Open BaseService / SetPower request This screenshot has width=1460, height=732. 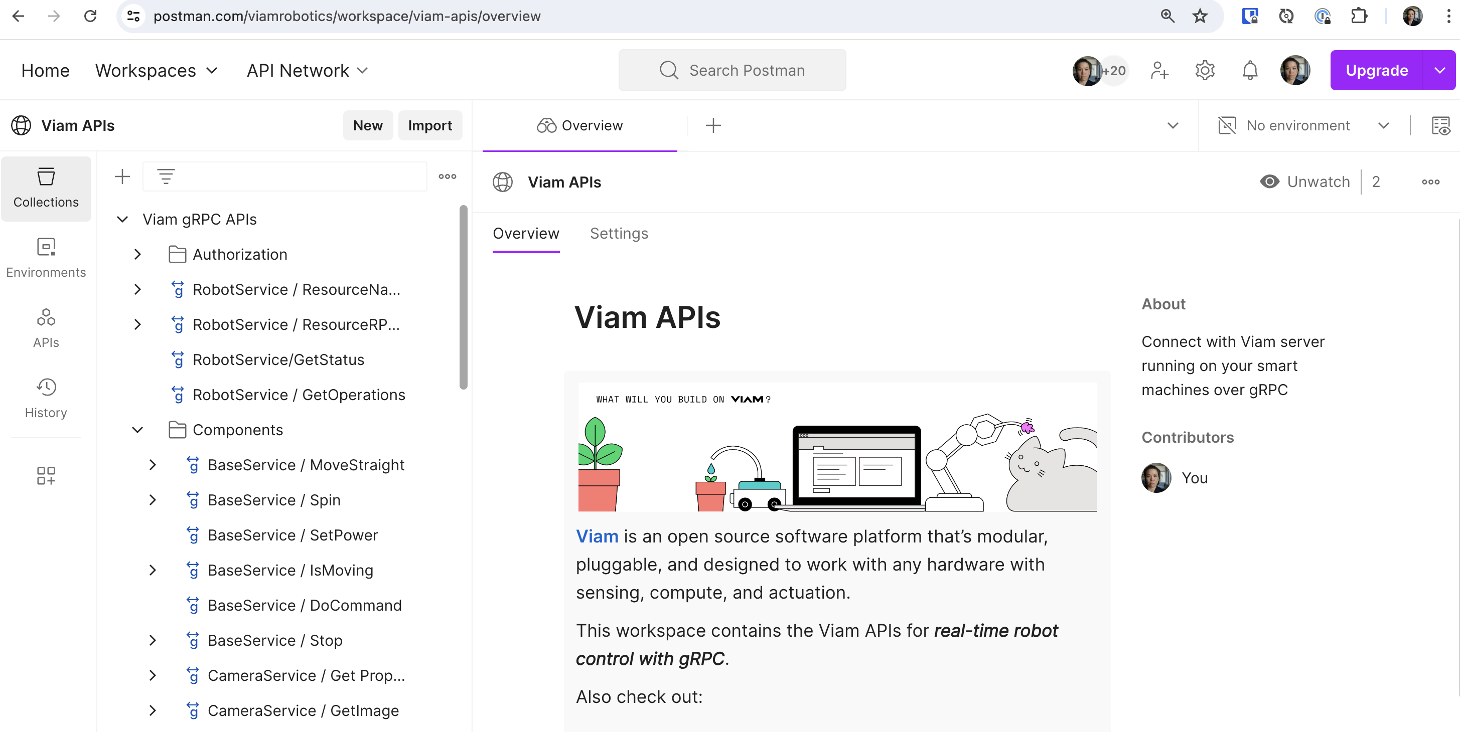(x=293, y=535)
